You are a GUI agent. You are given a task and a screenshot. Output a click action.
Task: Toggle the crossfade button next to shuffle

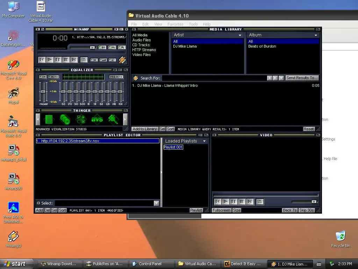(x=103, y=60)
